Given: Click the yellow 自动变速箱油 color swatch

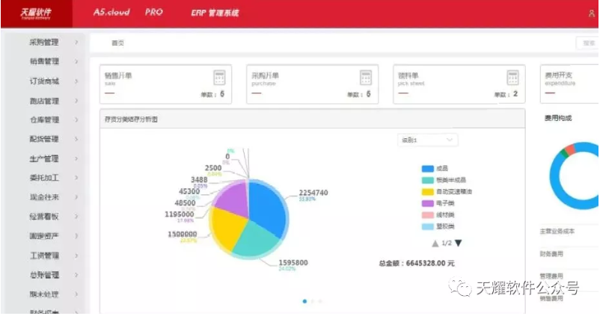Looking at the screenshot, I should [x=427, y=192].
